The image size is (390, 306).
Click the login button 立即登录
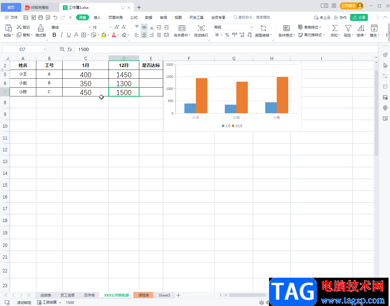pyautogui.click(x=351, y=6)
